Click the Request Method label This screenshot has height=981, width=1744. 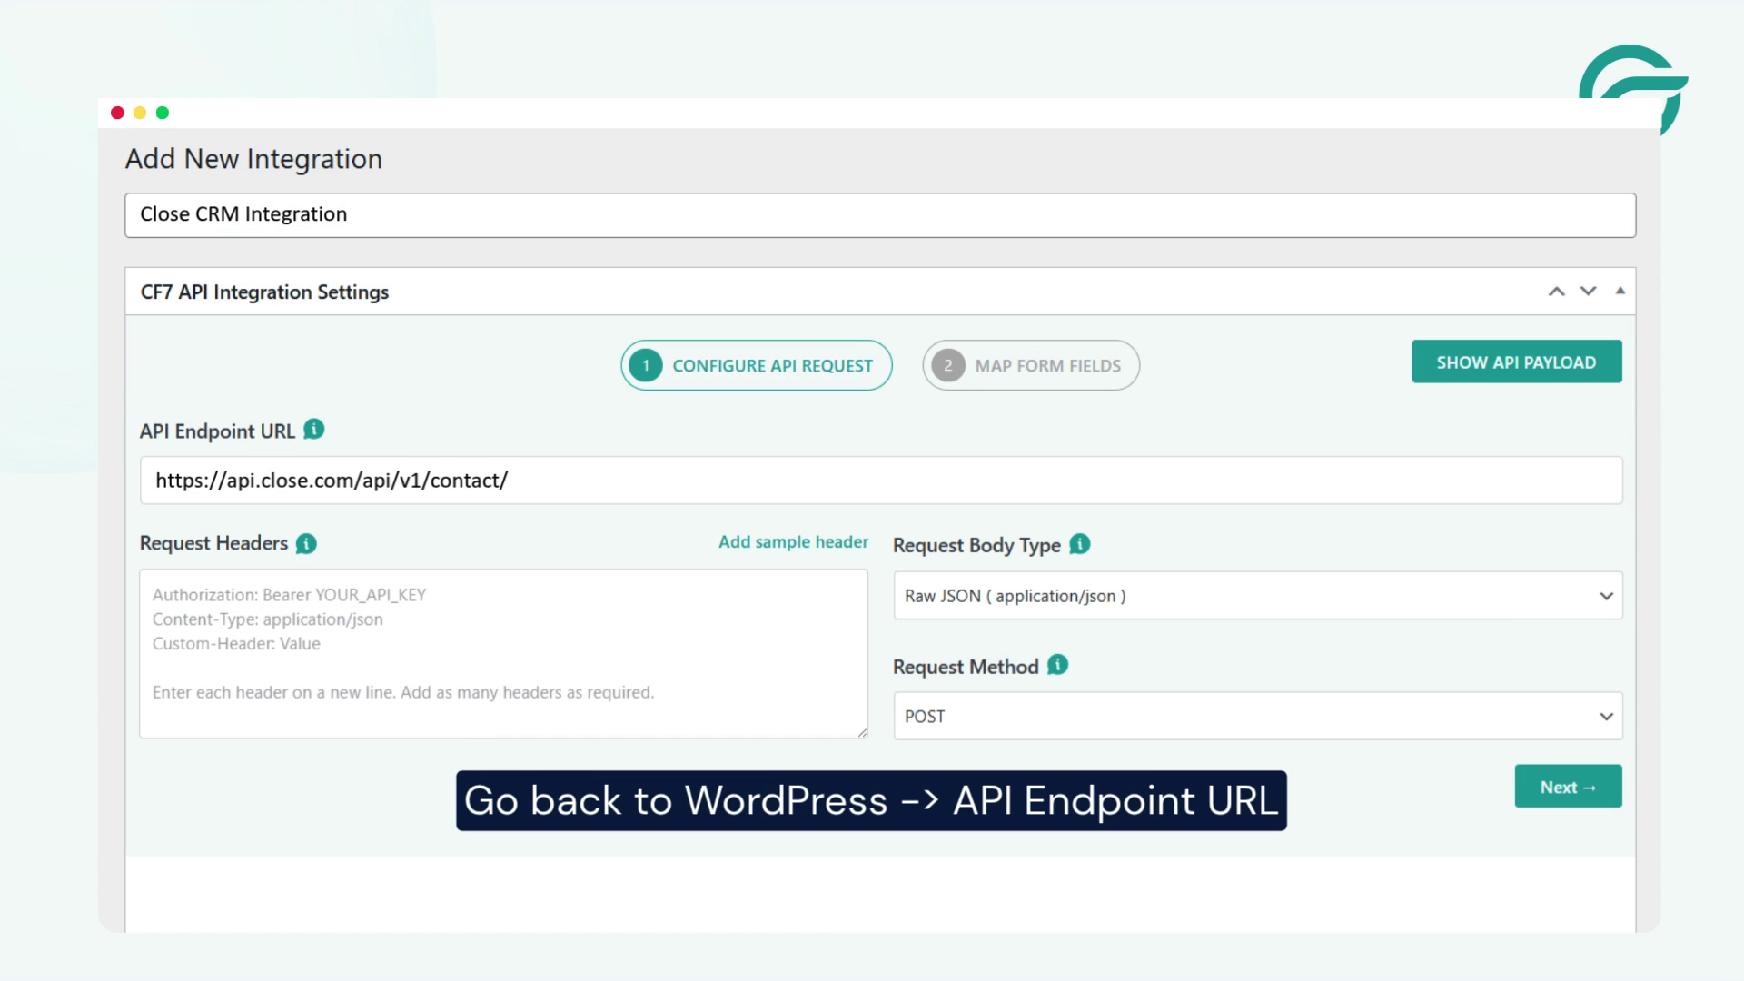tap(966, 667)
